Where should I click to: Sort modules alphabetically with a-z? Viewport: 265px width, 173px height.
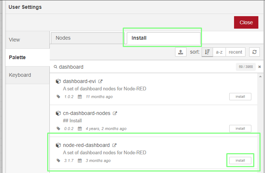[x=219, y=52]
